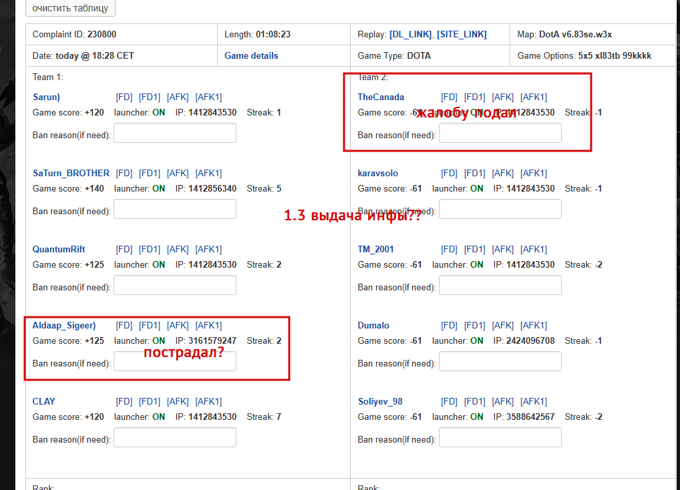Open player Soliyev_98 profile link
This screenshot has width=680, height=490.
click(380, 402)
